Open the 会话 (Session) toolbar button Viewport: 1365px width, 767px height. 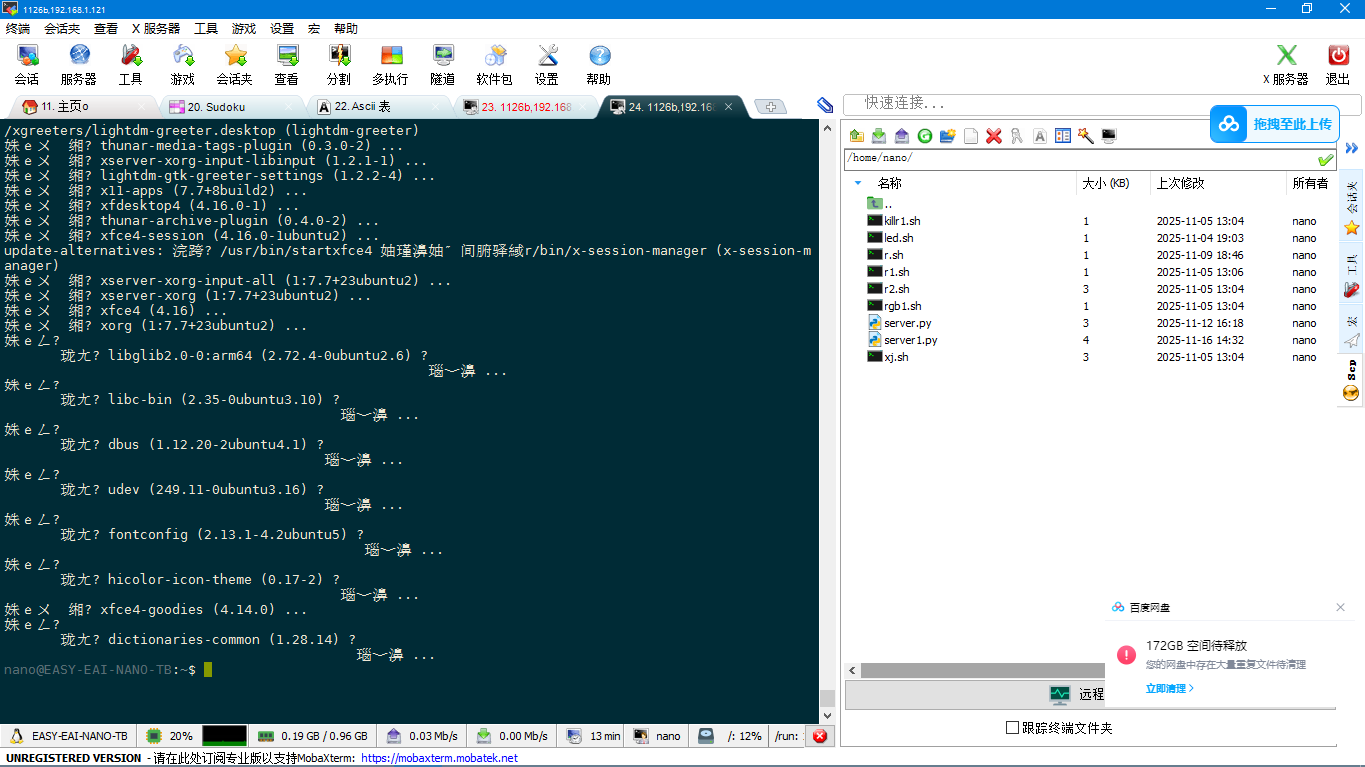pos(27,65)
